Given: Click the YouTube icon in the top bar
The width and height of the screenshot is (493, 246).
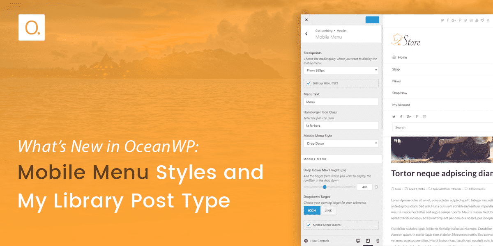Looking at the screenshot, I should point(477,20).
